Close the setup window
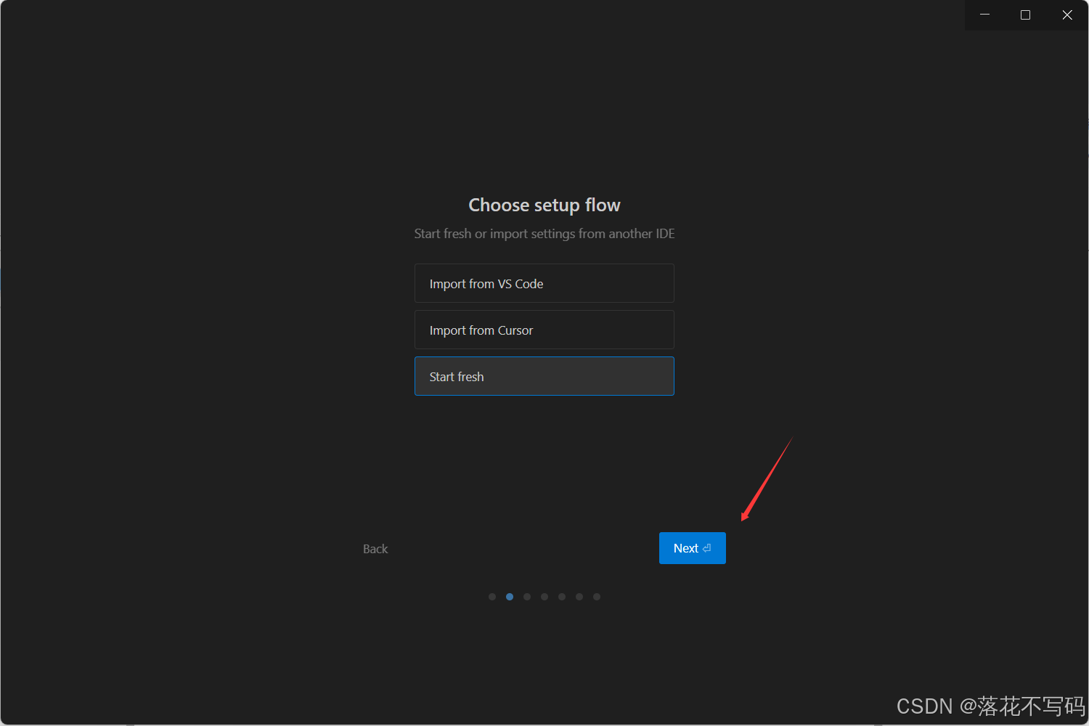The image size is (1089, 726). tap(1067, 15)
